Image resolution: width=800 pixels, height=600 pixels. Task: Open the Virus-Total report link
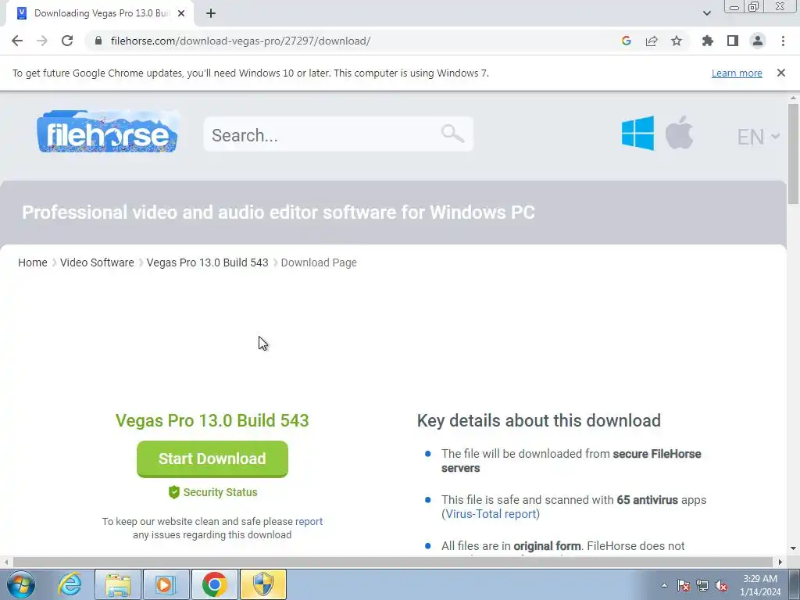[491, 514]
